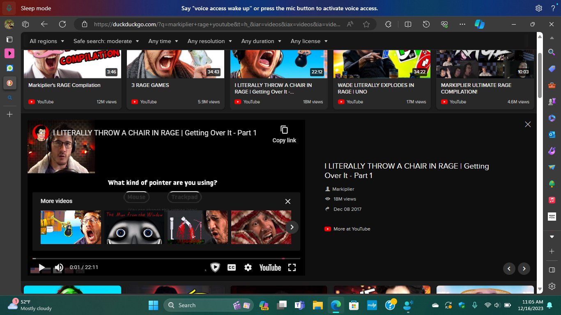This screenshot has width=561, height=315.
Task: Toggle split screen view icon
Action: (x=408, y=24)
